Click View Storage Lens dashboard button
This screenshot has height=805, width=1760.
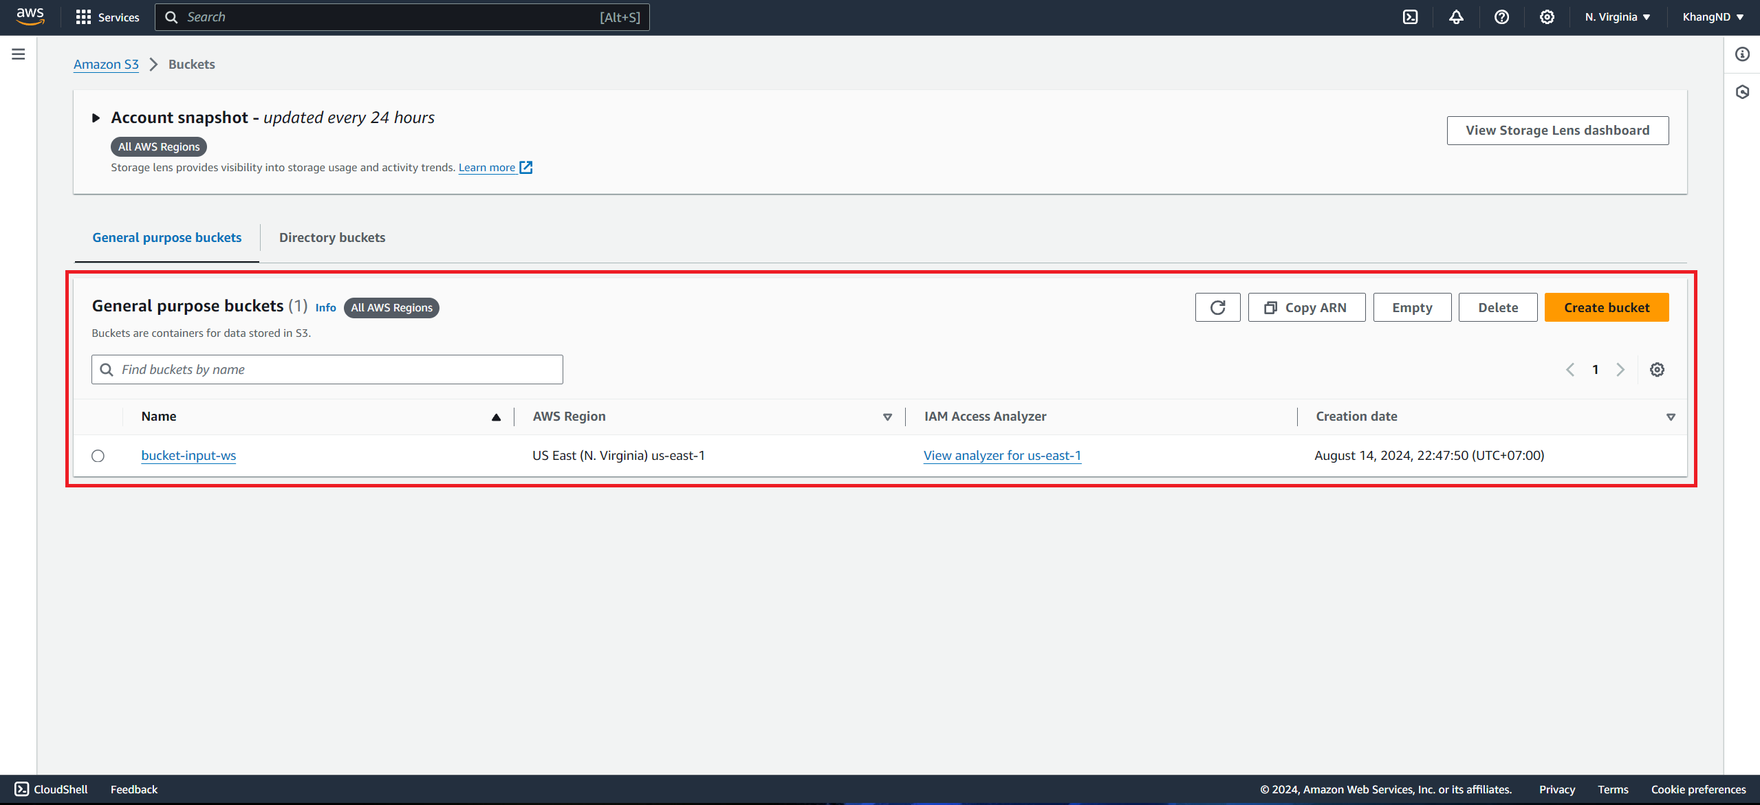point(1558,131)
